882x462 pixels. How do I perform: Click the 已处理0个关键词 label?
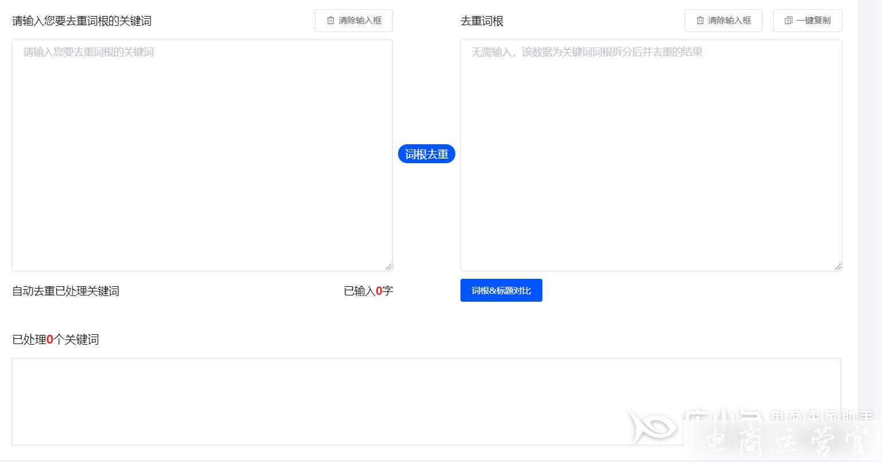tap(56, 339)
